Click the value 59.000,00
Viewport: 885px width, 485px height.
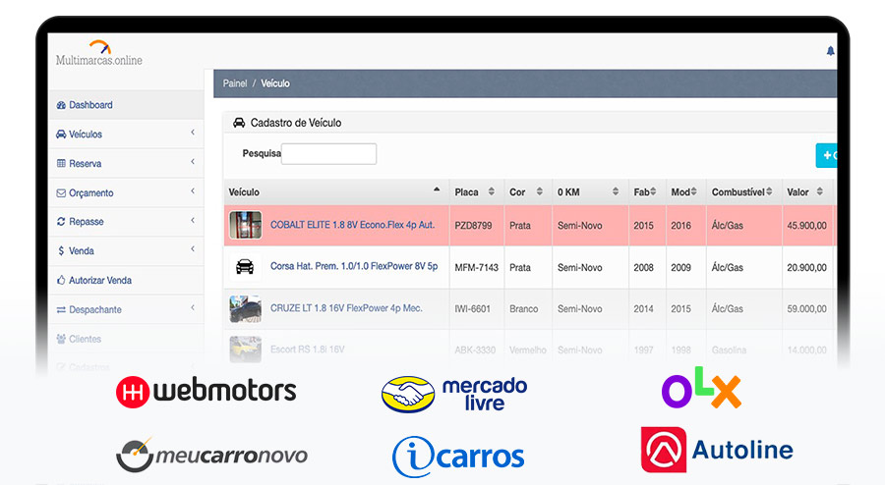pyautogui.click(x=806, y=308)
